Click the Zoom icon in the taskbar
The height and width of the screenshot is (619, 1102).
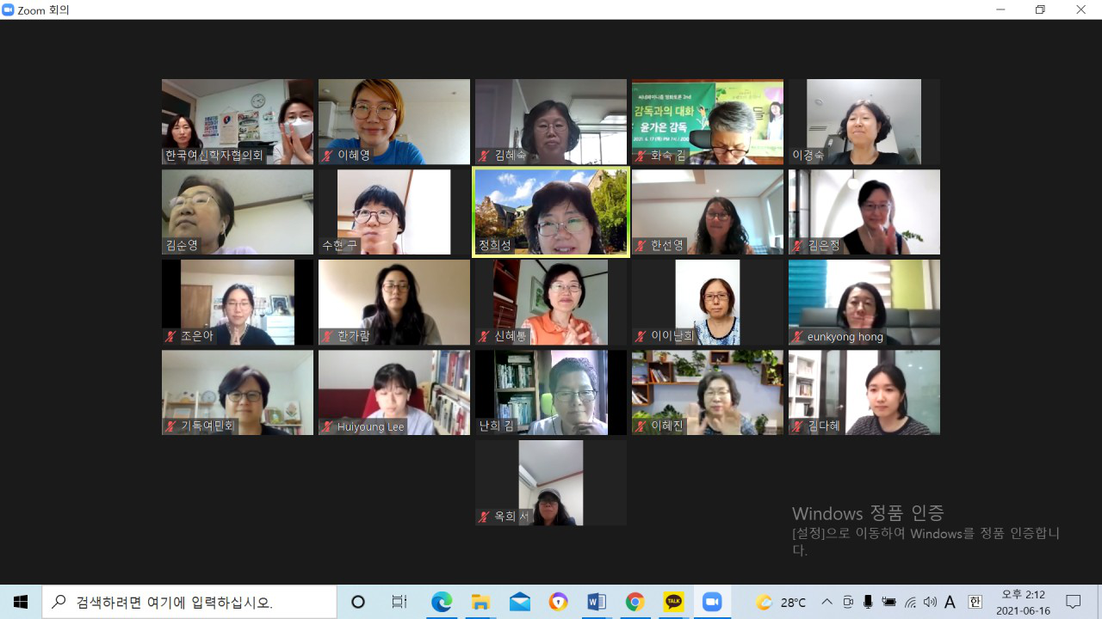coord(712,602)
